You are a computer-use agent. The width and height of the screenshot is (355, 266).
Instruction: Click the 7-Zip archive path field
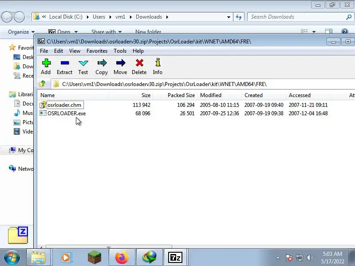click(203, 84)
